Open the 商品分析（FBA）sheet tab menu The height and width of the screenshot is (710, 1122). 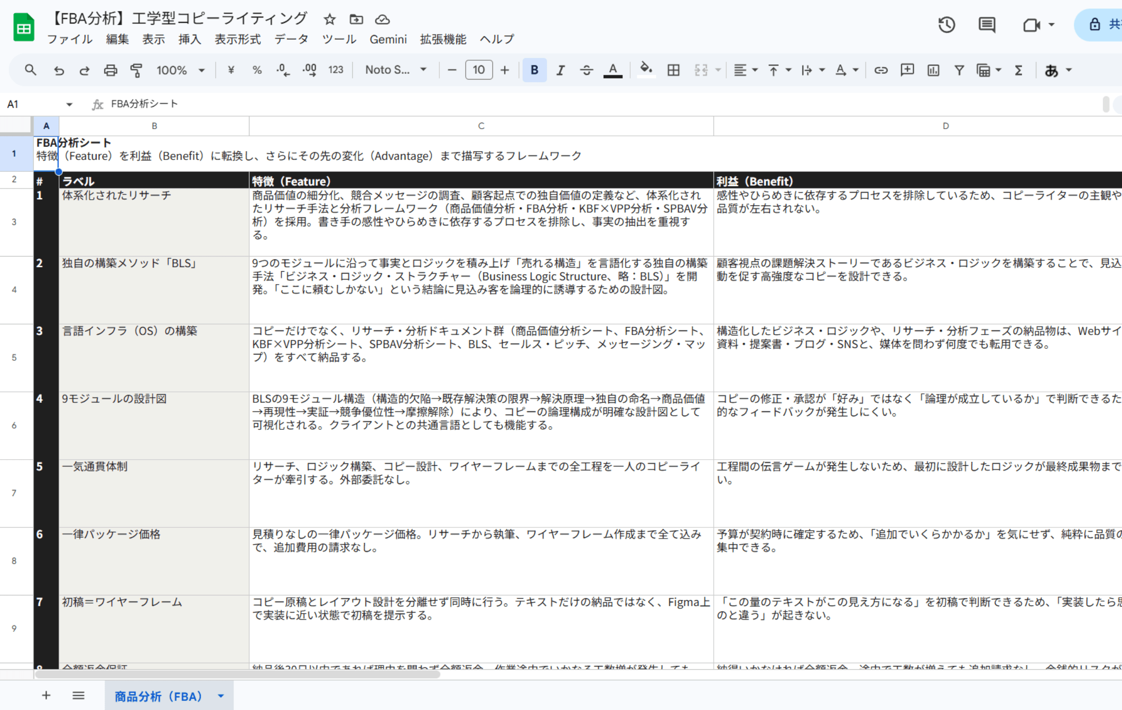coord(220,696)
